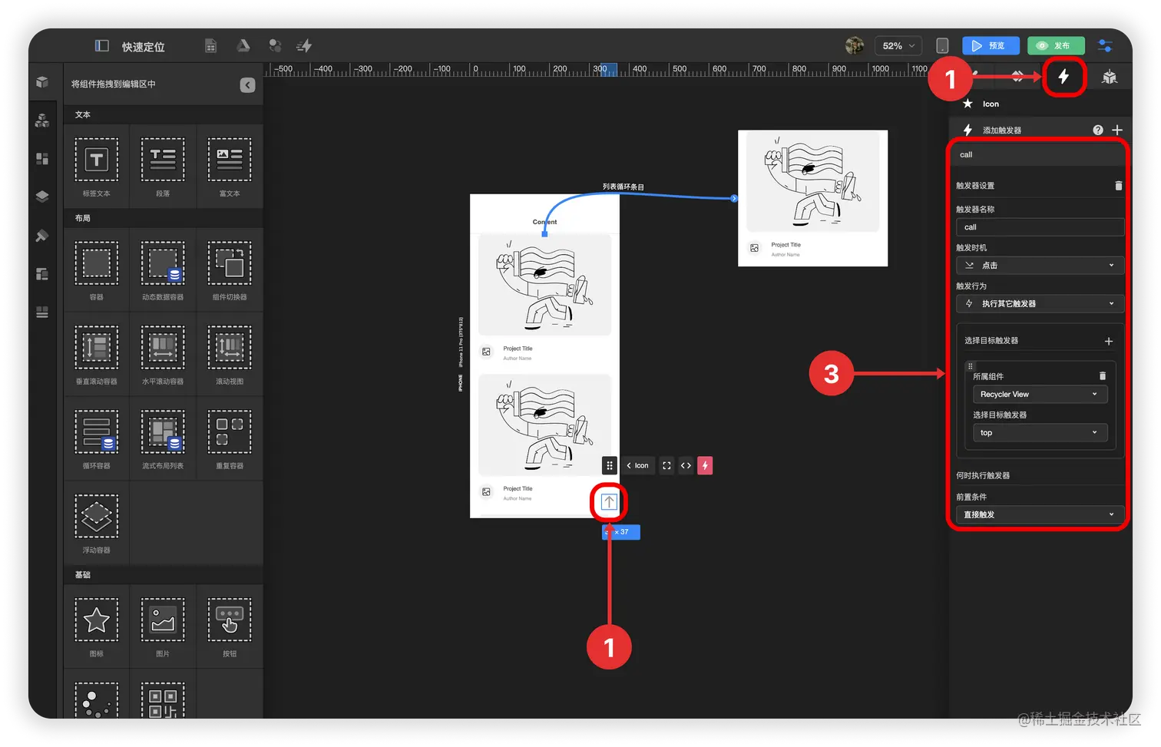Select the 按钮 button component

point(230,626)
